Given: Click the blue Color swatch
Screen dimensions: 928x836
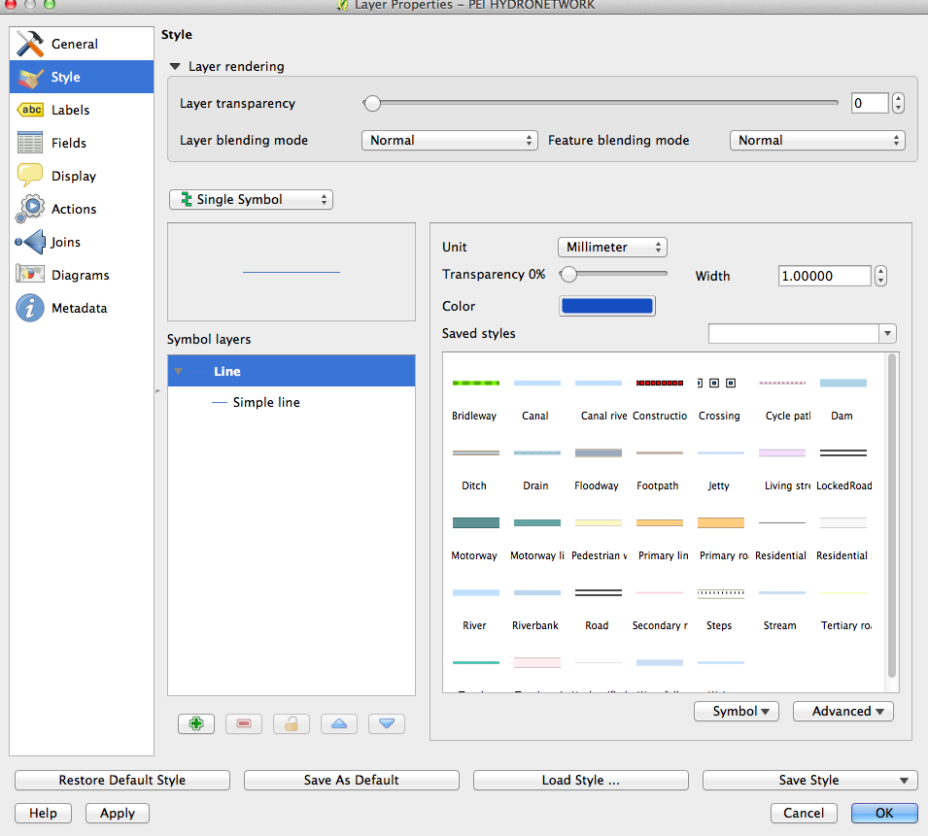Looking at the screenshot, I should (x=606, y=306).
